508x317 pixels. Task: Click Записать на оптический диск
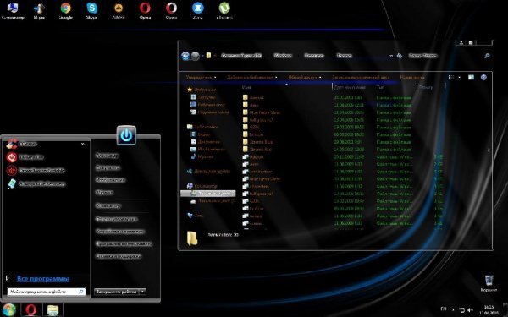(x=361, y=77)
